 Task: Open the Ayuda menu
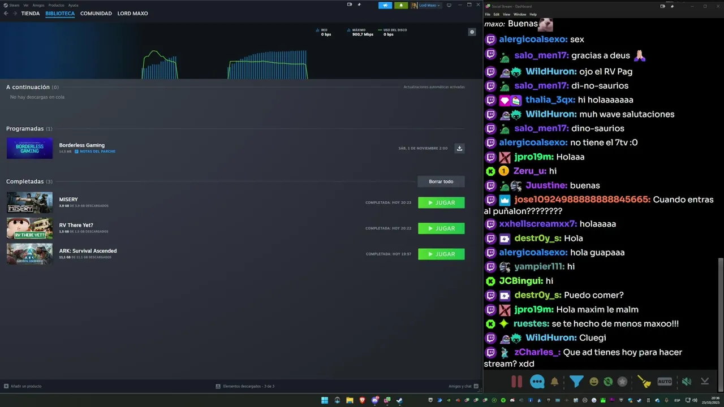tap(74, 5)
